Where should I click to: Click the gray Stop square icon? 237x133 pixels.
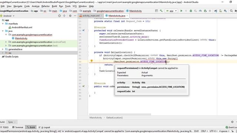click(x=210, y=11)
